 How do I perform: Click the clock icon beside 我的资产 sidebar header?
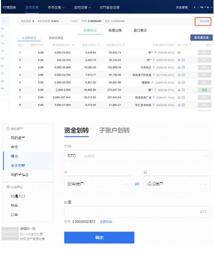click(x=8, y=129)
